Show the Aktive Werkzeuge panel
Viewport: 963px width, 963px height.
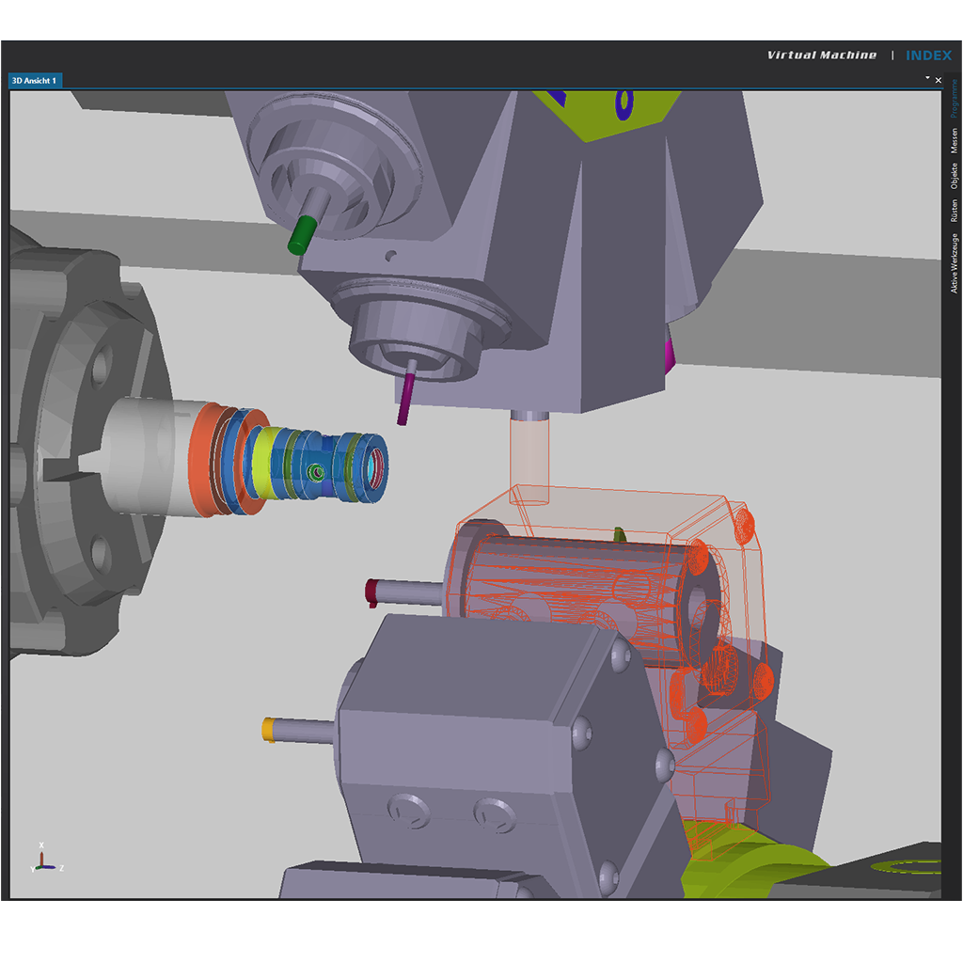(954, 263)
